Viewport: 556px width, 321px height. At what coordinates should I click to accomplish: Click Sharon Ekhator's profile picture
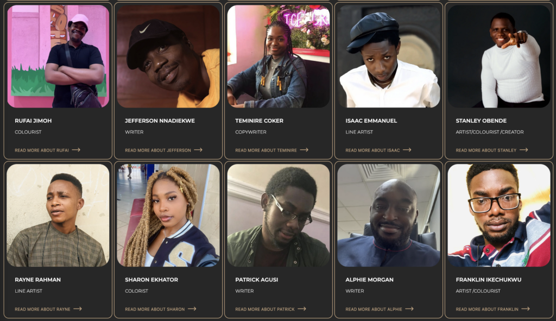click(x=168, y=215)
